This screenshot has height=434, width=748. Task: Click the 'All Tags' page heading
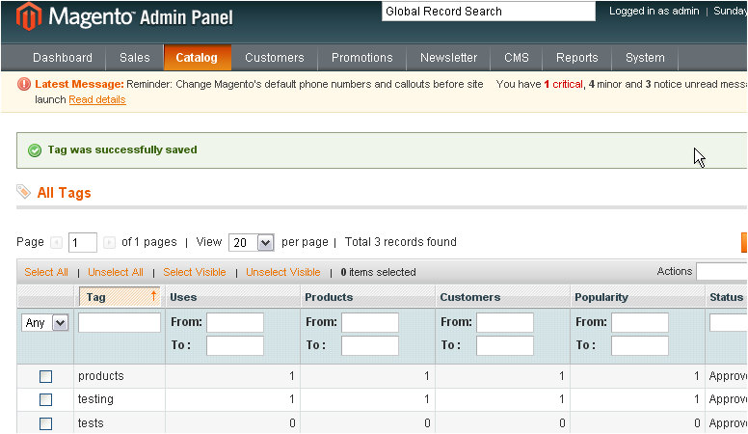(x=64, y=193)
